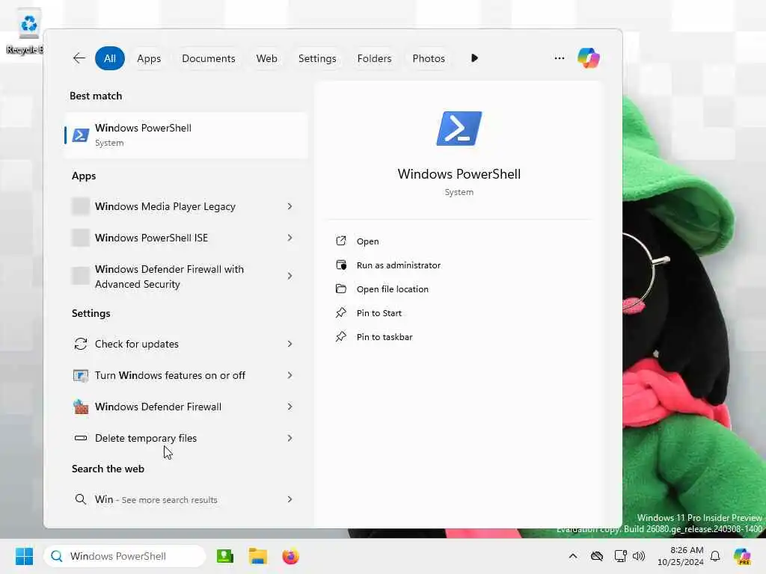This screenshot has width=766, height=574.
Task: Expand Turn Windows features on or off chevron
Action: pos(289,375)
